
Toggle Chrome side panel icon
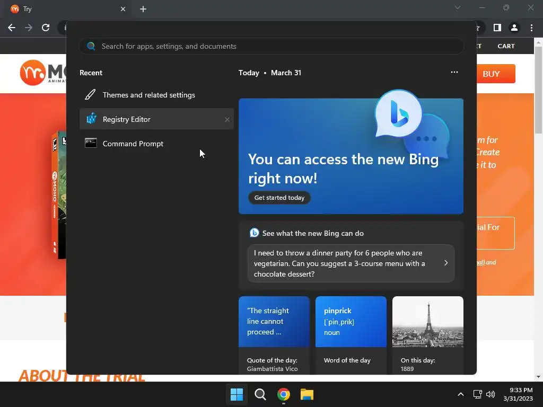pos(497,28)
